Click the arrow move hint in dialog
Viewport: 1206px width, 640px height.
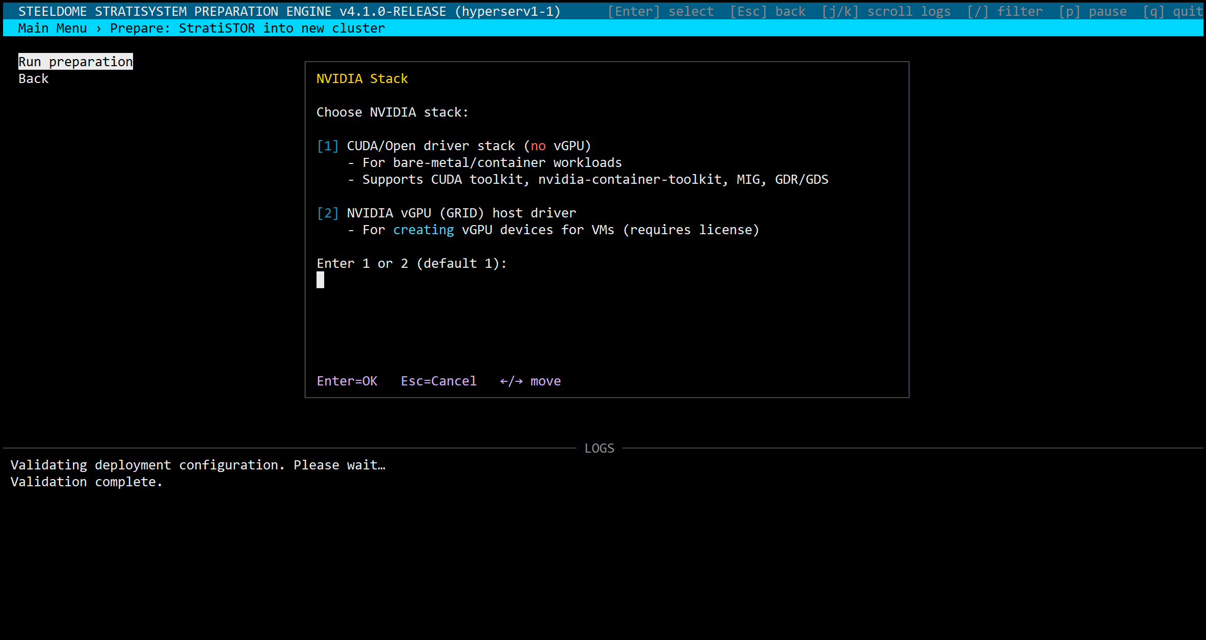530,381
